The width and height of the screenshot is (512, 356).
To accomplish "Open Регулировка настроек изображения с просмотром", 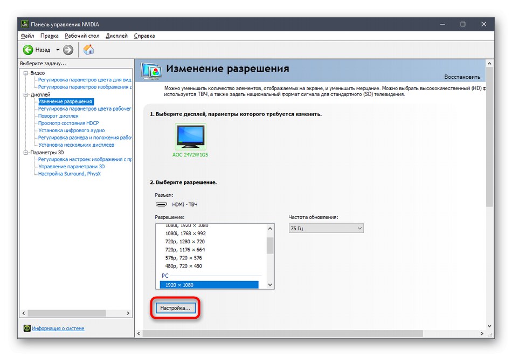I will [x=85, y=160].
